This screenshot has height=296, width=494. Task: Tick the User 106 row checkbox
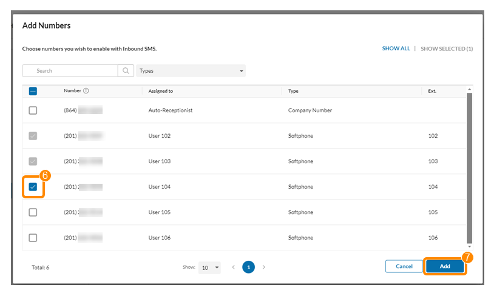tap(33, 238)
